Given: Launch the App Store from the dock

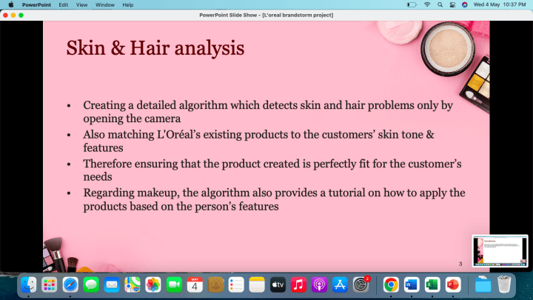Looking at the screenshot, I should point(341,284).
